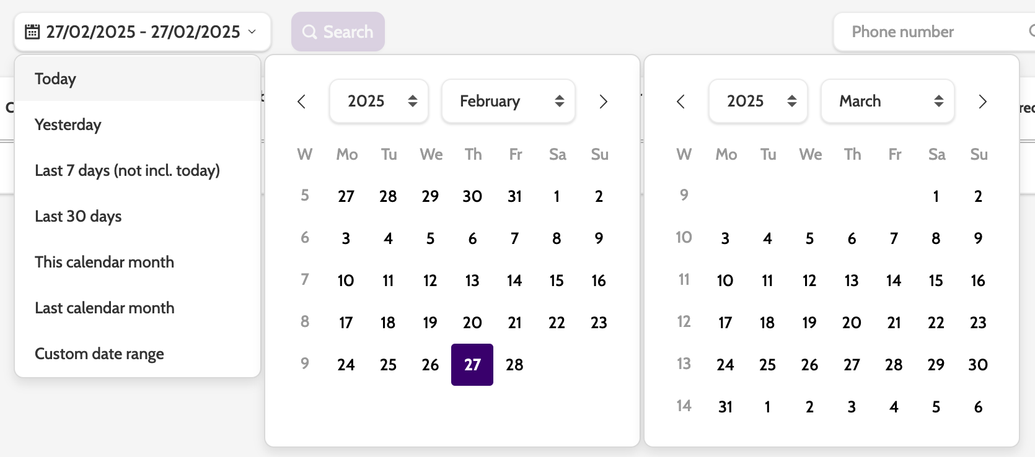Go to next month in February calendar

pyautogui.click(x=603, y=102)
